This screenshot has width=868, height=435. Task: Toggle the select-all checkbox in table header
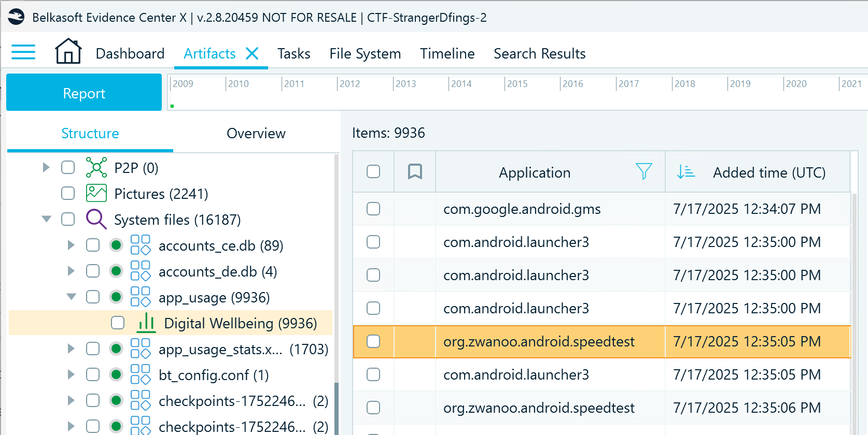click(x=373, y=171)
